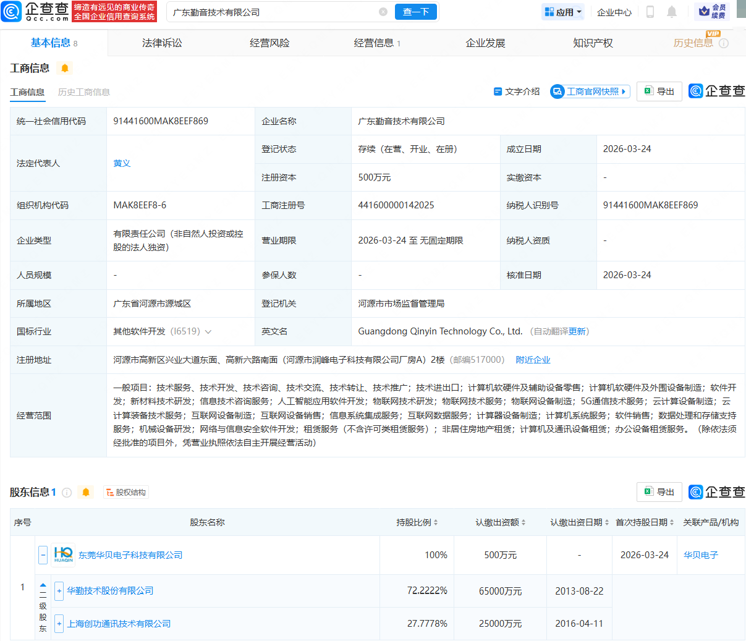Switch to the 法律诉讼 tab
746x641 pixels.
162,43
